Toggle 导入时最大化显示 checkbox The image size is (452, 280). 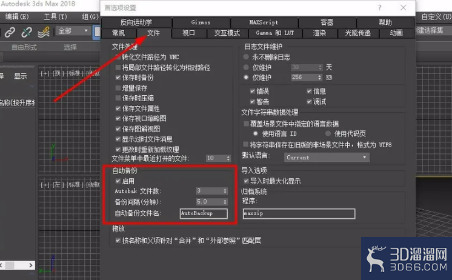246,181
